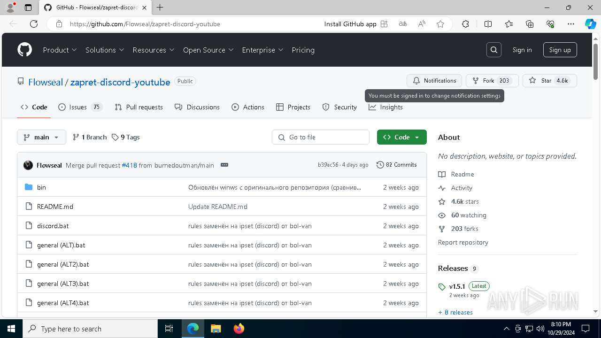Switch to the Actions tab
The width and height of the screenshot is (601, 338).
tap(248, 107)
